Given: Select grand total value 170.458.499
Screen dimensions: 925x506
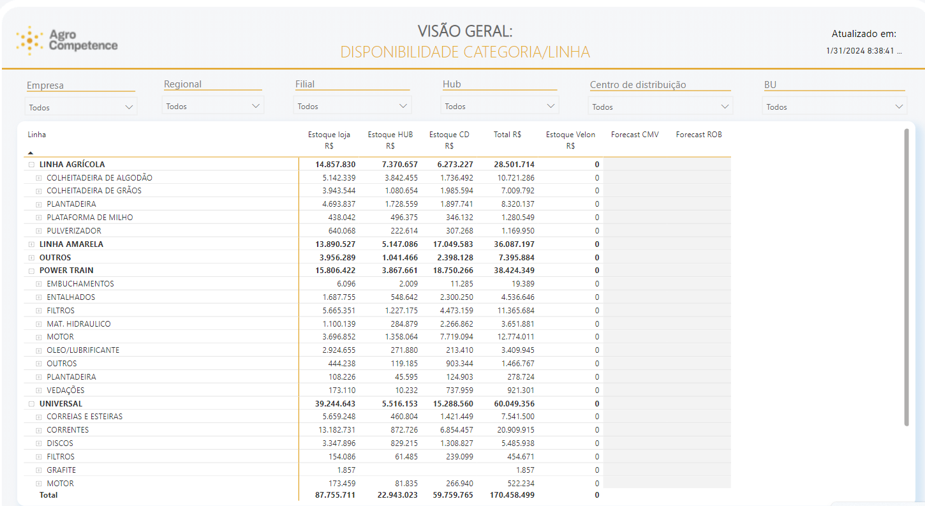Looking at the screenshot, I should tap(512, 495).
